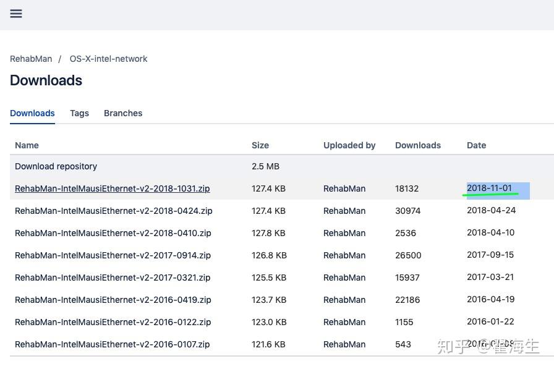This screenshot has height=369, width=554.
Task: Switch to the Tags tab
Action: pyautogui.click(x=79, y=113)
